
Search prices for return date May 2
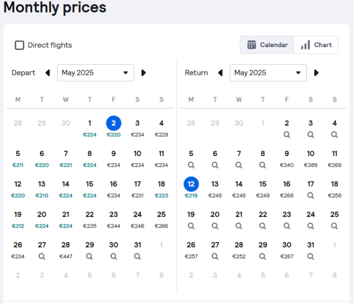click(x=287, y=135)
